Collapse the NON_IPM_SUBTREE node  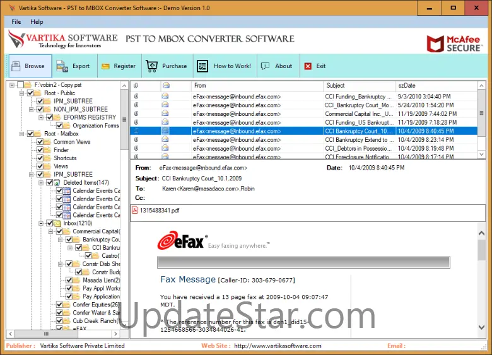coord(32,110)
